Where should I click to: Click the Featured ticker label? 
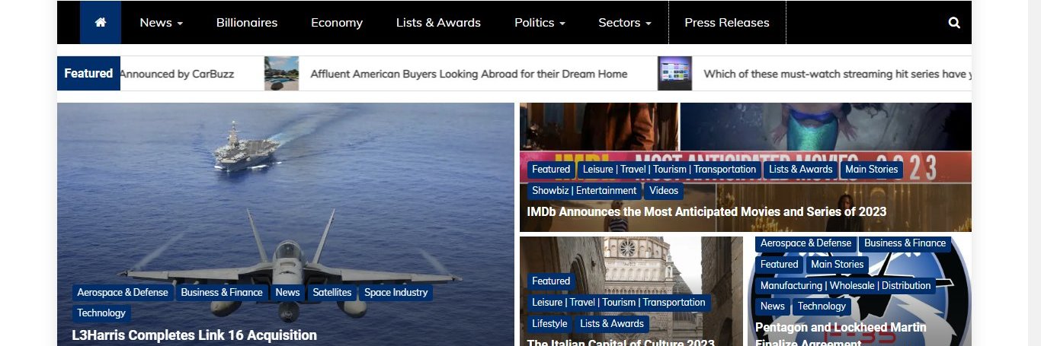(x=88, y=74)
